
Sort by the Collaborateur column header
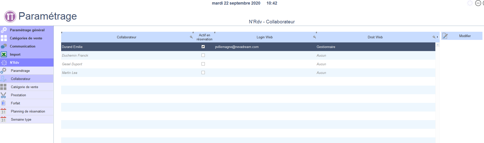click(127, 37)
